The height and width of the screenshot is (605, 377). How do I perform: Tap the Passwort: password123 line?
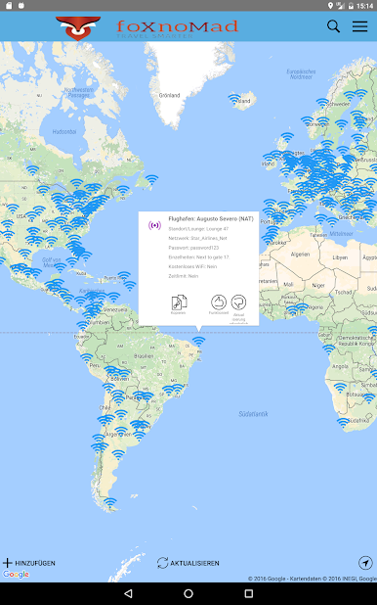pyautogui.click(x=193, y=248)
